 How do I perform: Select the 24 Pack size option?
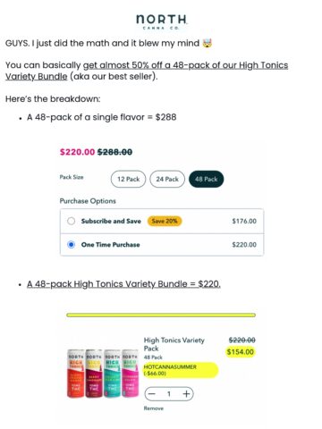point(167,179)
